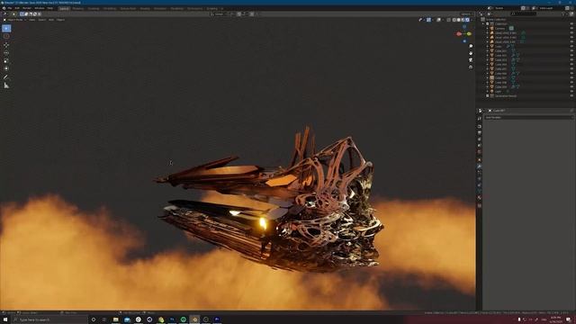This screenshot has height=324, width=576.
Task: Select the 3D Cursor tool
Action: point(6,36)
